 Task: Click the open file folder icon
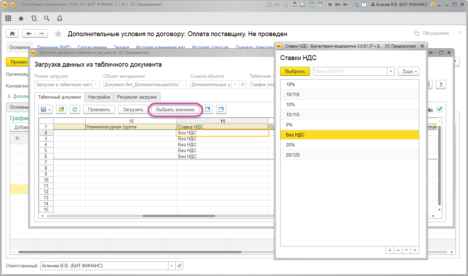pyautogui.click(x=62, y=109)
